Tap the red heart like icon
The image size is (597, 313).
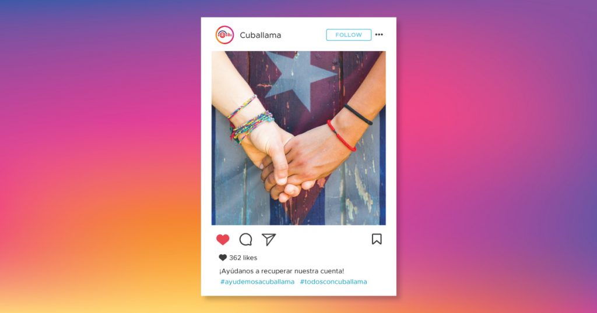click(x=223, y=240)
